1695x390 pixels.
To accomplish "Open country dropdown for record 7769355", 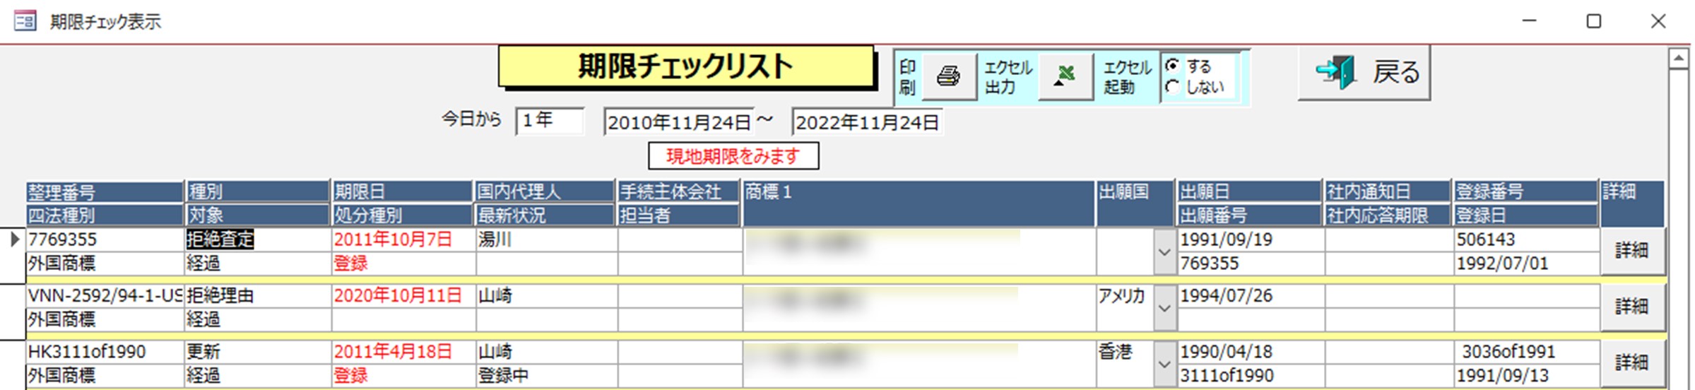I will point(1164,252).
